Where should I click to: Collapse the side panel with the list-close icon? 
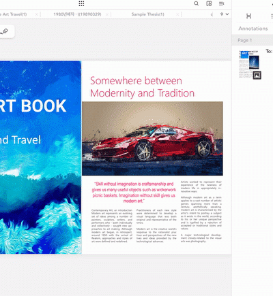pos(222,3)
